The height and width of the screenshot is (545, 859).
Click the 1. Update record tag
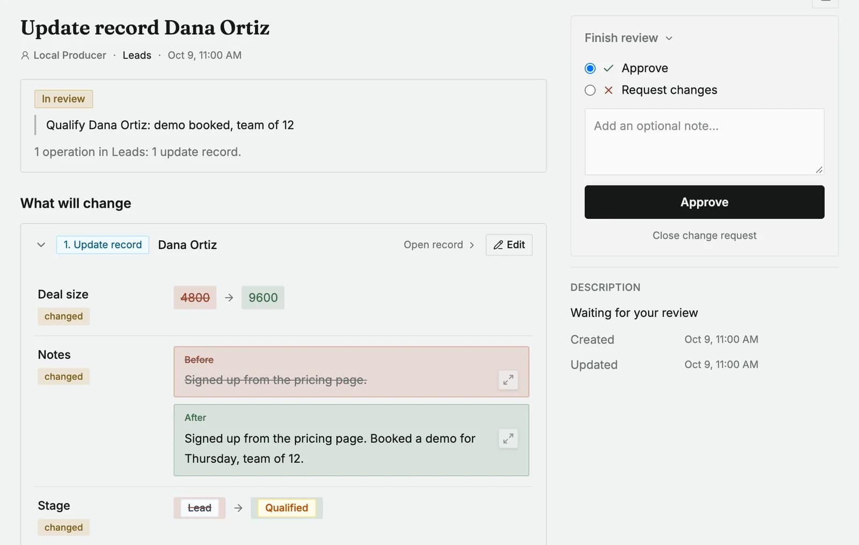pyautogui.click(x=103, y=245)
